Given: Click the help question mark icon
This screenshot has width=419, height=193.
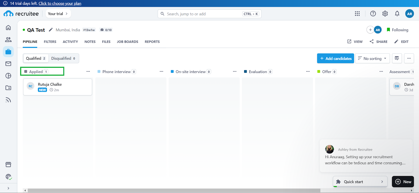Looking at the screenshot, I should point(373,14).
